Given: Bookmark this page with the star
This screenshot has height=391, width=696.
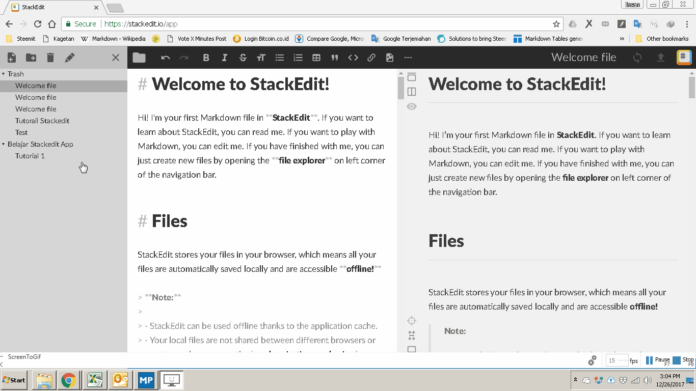Looking at the screenshot, I should click(x=556, y=24).
